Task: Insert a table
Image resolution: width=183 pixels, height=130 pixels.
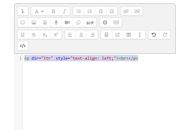Action: pos(129,35)
